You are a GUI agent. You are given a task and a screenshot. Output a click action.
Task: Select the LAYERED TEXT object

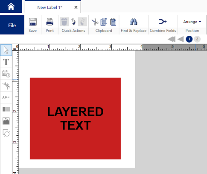[76, 118]
